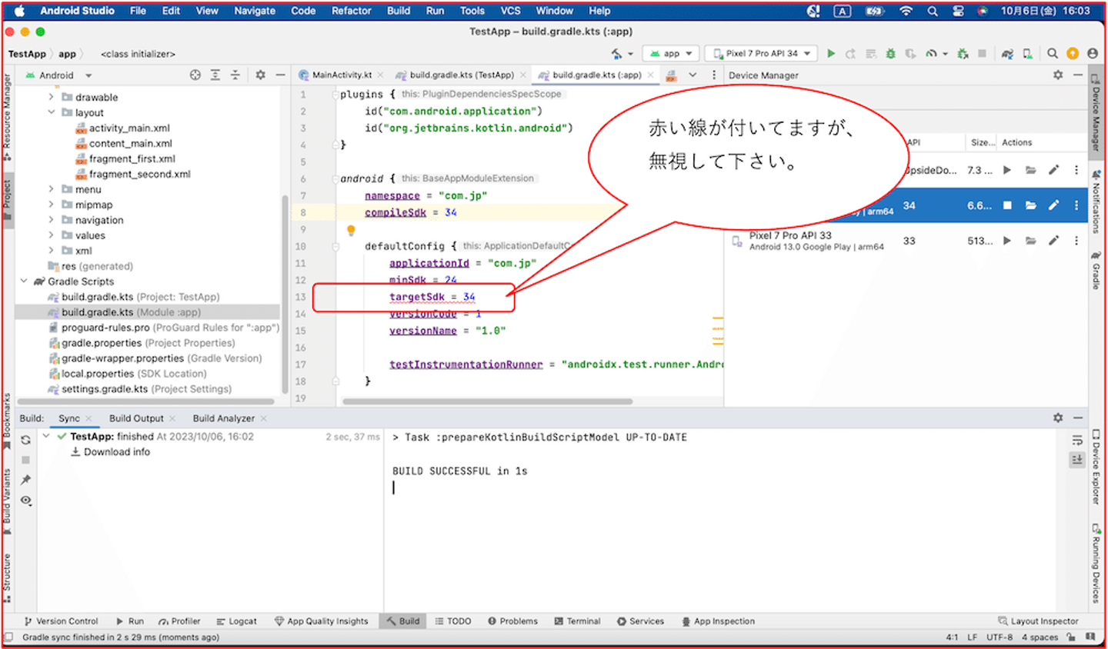This screenshot has width=1108, height=649.
Task: Toggle the Build tool window button
Action: pos(403,621)
